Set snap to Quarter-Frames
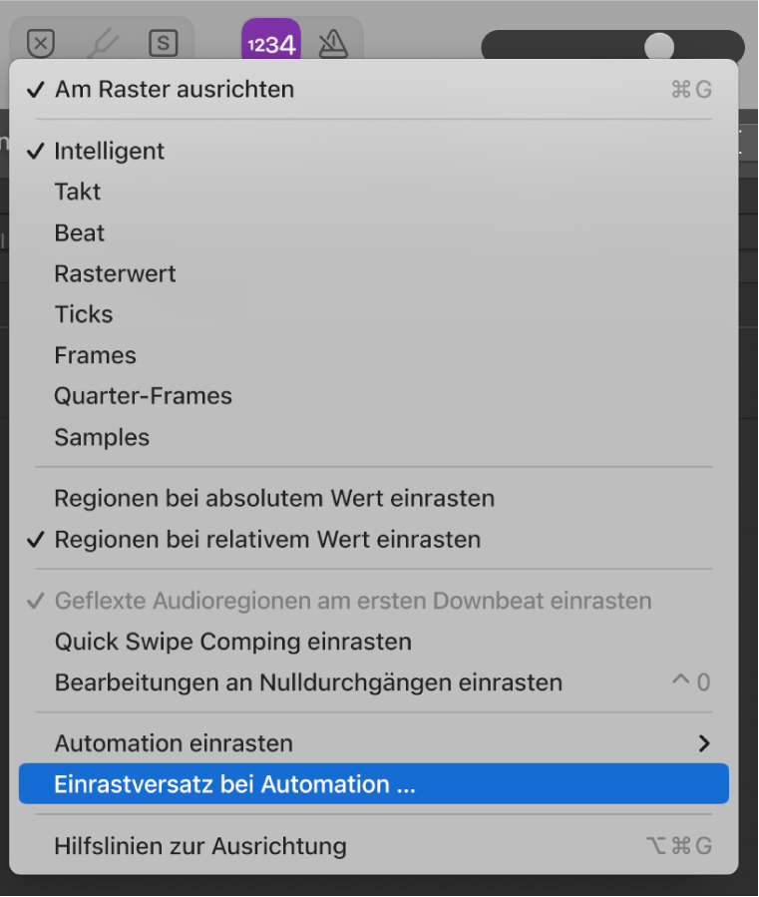The image size is (759, 897). pos(143,396)
